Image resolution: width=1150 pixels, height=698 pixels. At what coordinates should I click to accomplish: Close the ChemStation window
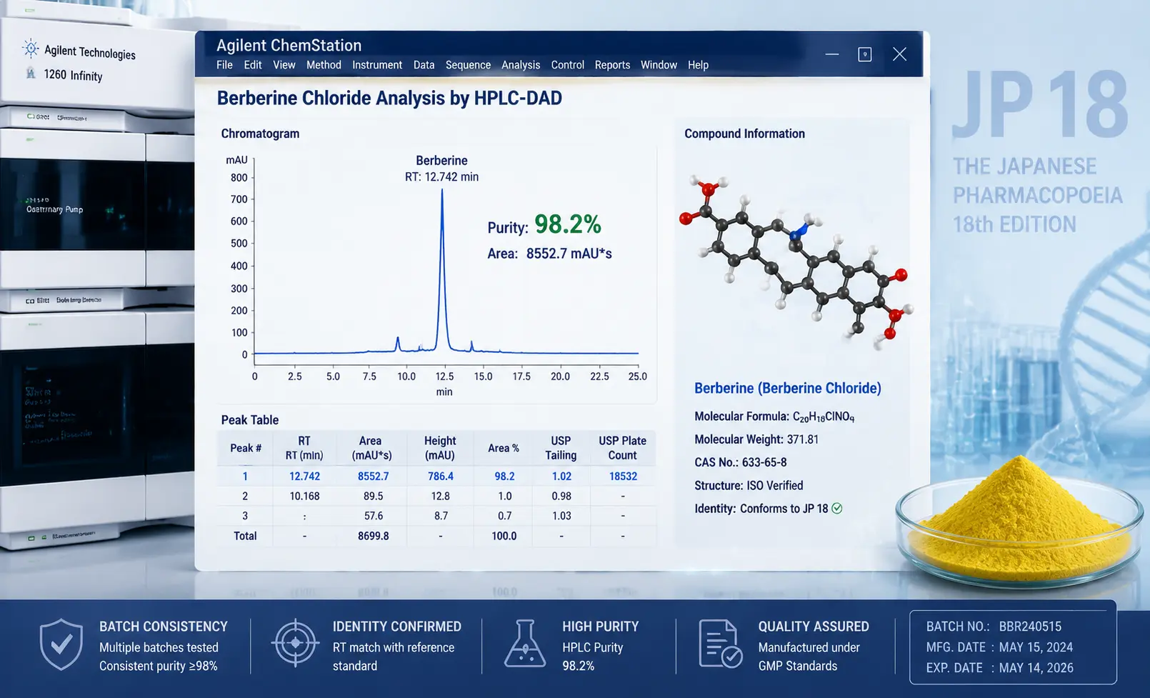[899, 54]
